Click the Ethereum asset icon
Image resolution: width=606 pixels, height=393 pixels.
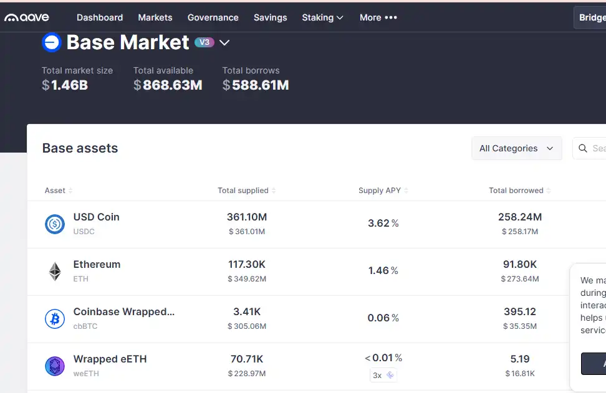pyautogui.click(x=55, y=272)
